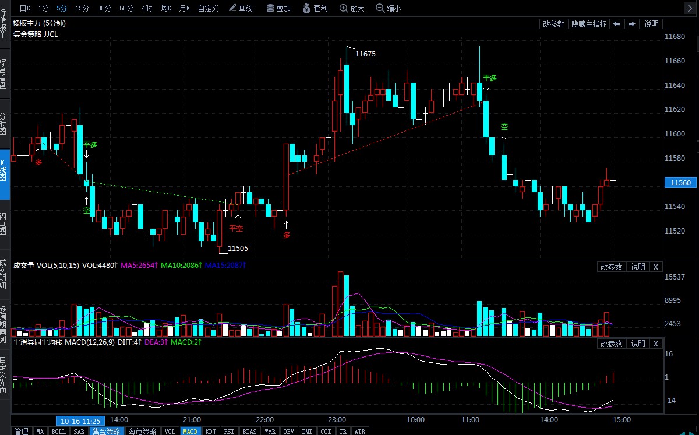This screenshot has width=699, height=435.
Task: Click the 11675 high price annotation
Action: point(365,54)
